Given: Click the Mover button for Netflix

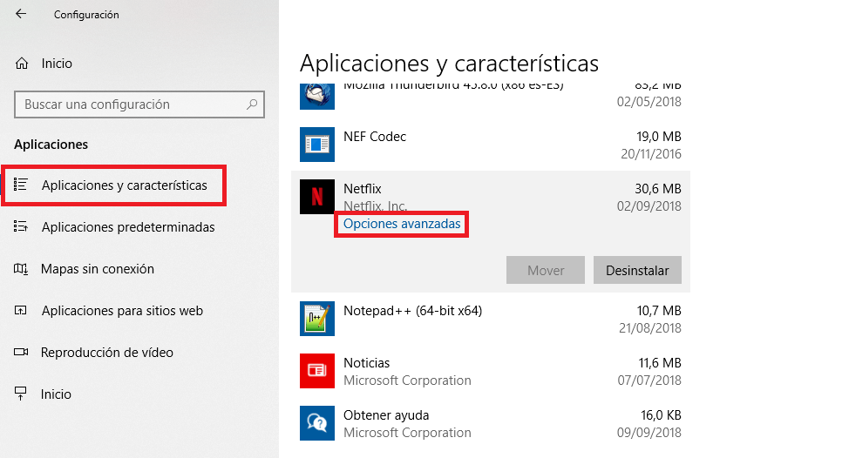Looking at the screenshot, I should 546,270.
